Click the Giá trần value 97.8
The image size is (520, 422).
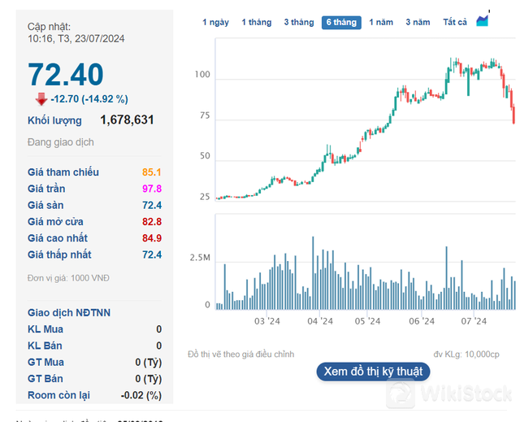(x=152, y=189)
